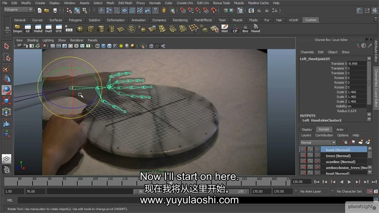Screen dimensions: 379x213
Task: Select the Custom shelf tab
Action: [x=310, y=20]
